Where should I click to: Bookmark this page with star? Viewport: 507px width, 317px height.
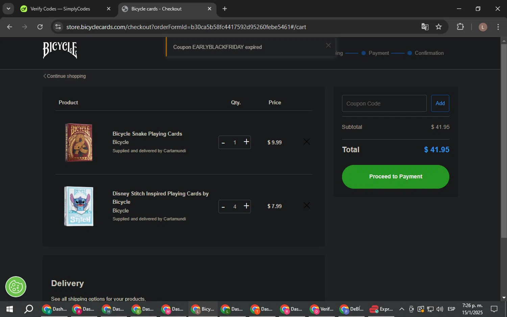click(439, 27)
